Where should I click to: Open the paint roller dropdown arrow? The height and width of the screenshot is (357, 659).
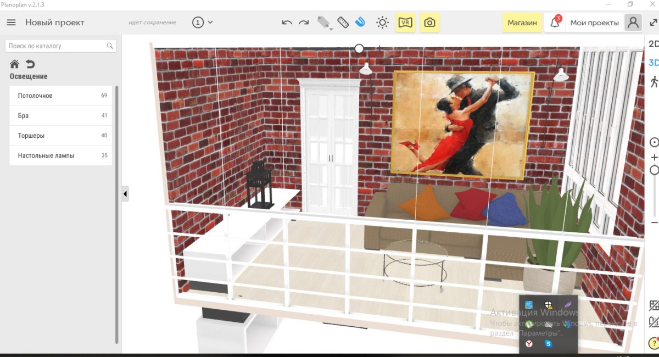(331, 28)
